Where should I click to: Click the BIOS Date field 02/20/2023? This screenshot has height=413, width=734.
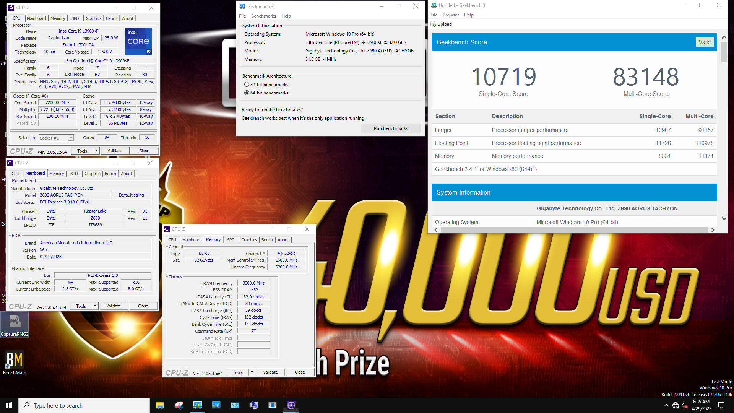pos(95,257)
